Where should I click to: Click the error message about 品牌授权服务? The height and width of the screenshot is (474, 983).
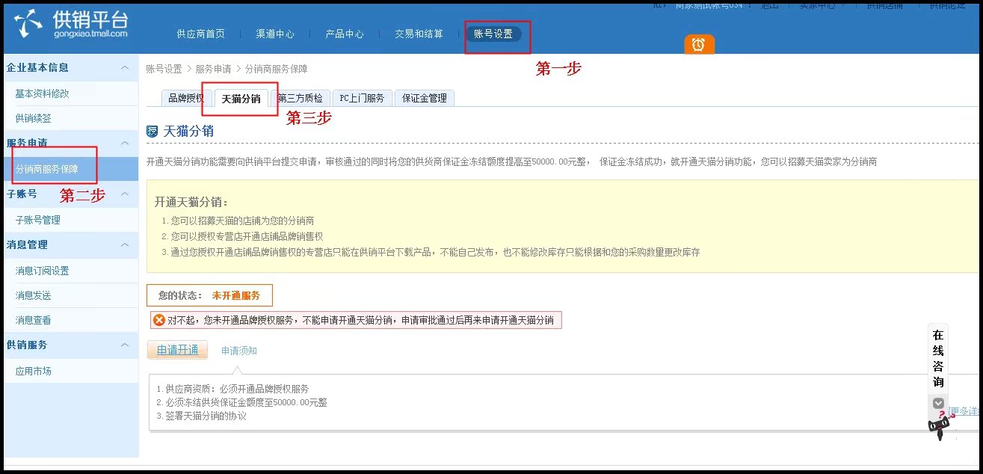[356, 320]
